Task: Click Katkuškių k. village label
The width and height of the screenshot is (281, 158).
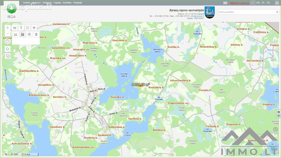Action: pyautogui.click(x=117, y=127)
